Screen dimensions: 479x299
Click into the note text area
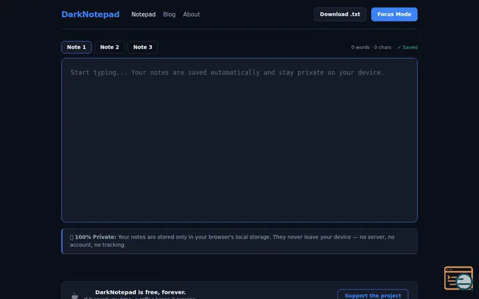click(x=239, y=140)
